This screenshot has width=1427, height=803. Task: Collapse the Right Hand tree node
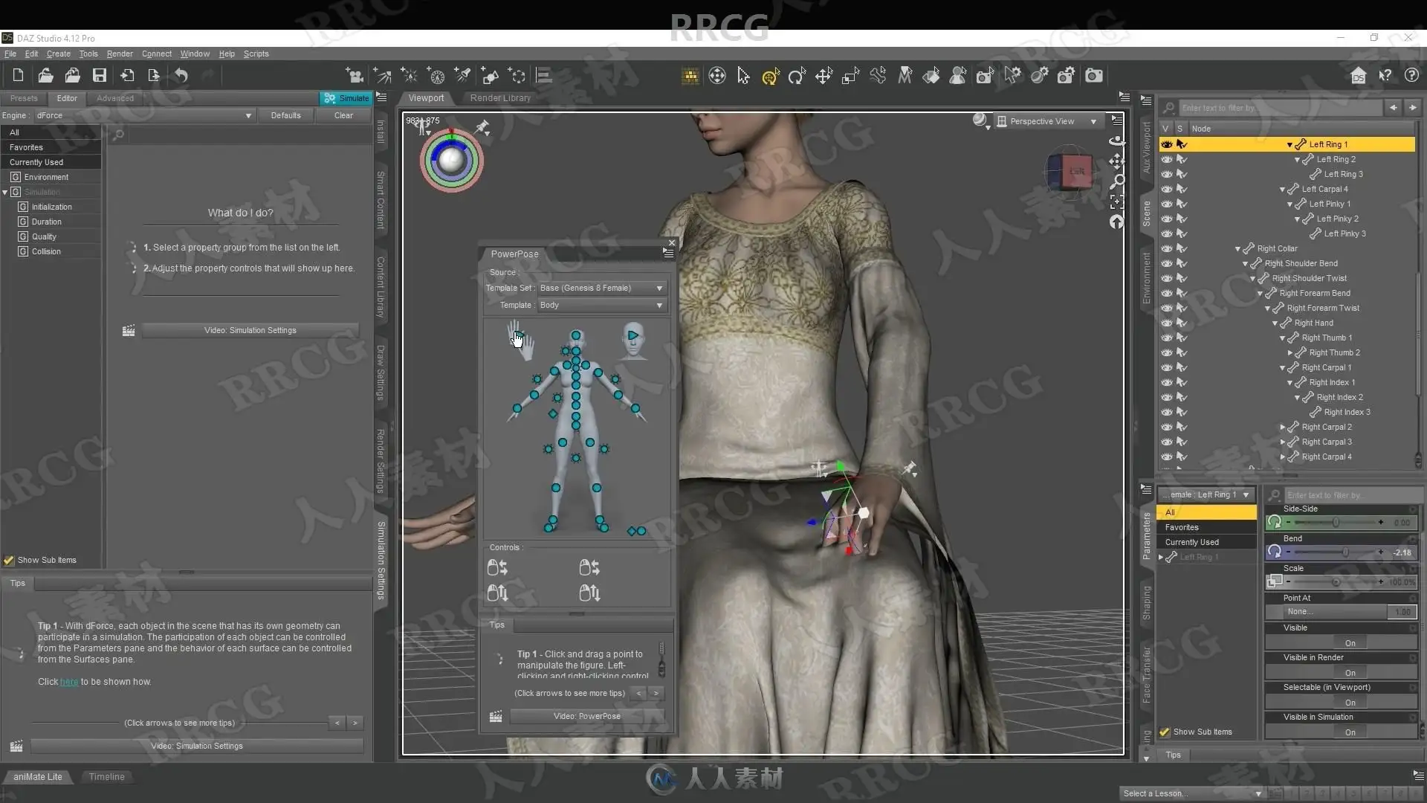1275,323
